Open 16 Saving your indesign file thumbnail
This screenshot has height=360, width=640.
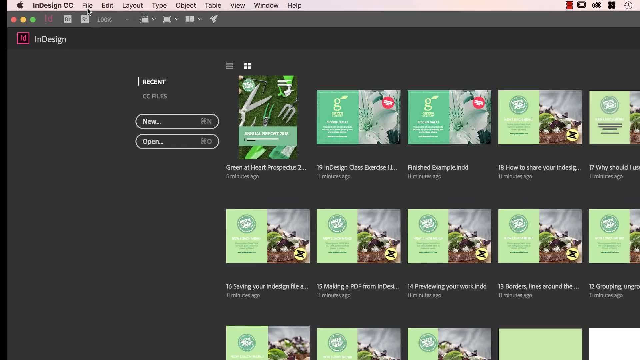pos(268,236)
